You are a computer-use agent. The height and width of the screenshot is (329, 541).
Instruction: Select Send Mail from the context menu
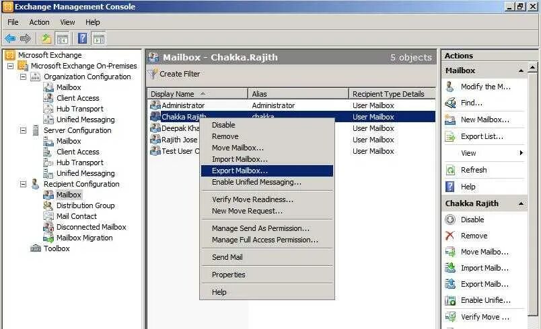pyautogui.click(x=267, y=257)
